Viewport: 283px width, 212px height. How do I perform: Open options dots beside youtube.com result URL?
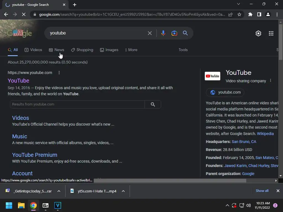coord(59,73)
